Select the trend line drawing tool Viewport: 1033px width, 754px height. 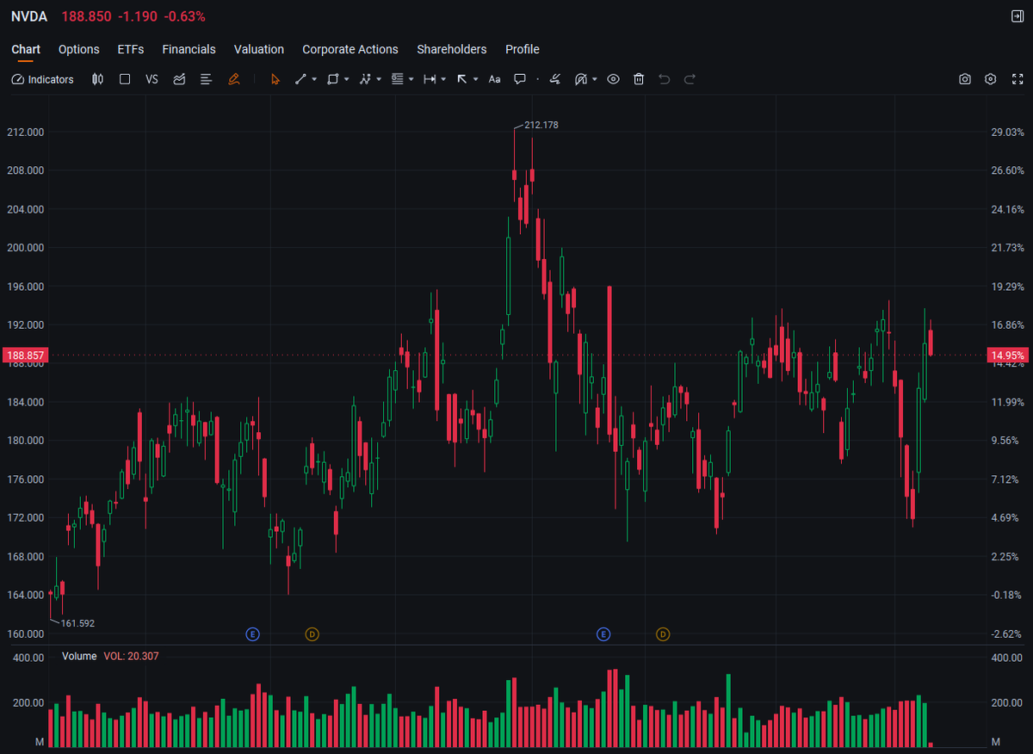tap(300, 79)
